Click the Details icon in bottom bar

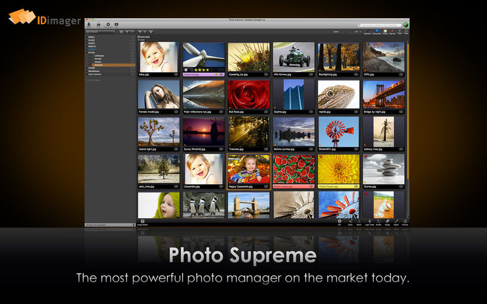[379, 221]
